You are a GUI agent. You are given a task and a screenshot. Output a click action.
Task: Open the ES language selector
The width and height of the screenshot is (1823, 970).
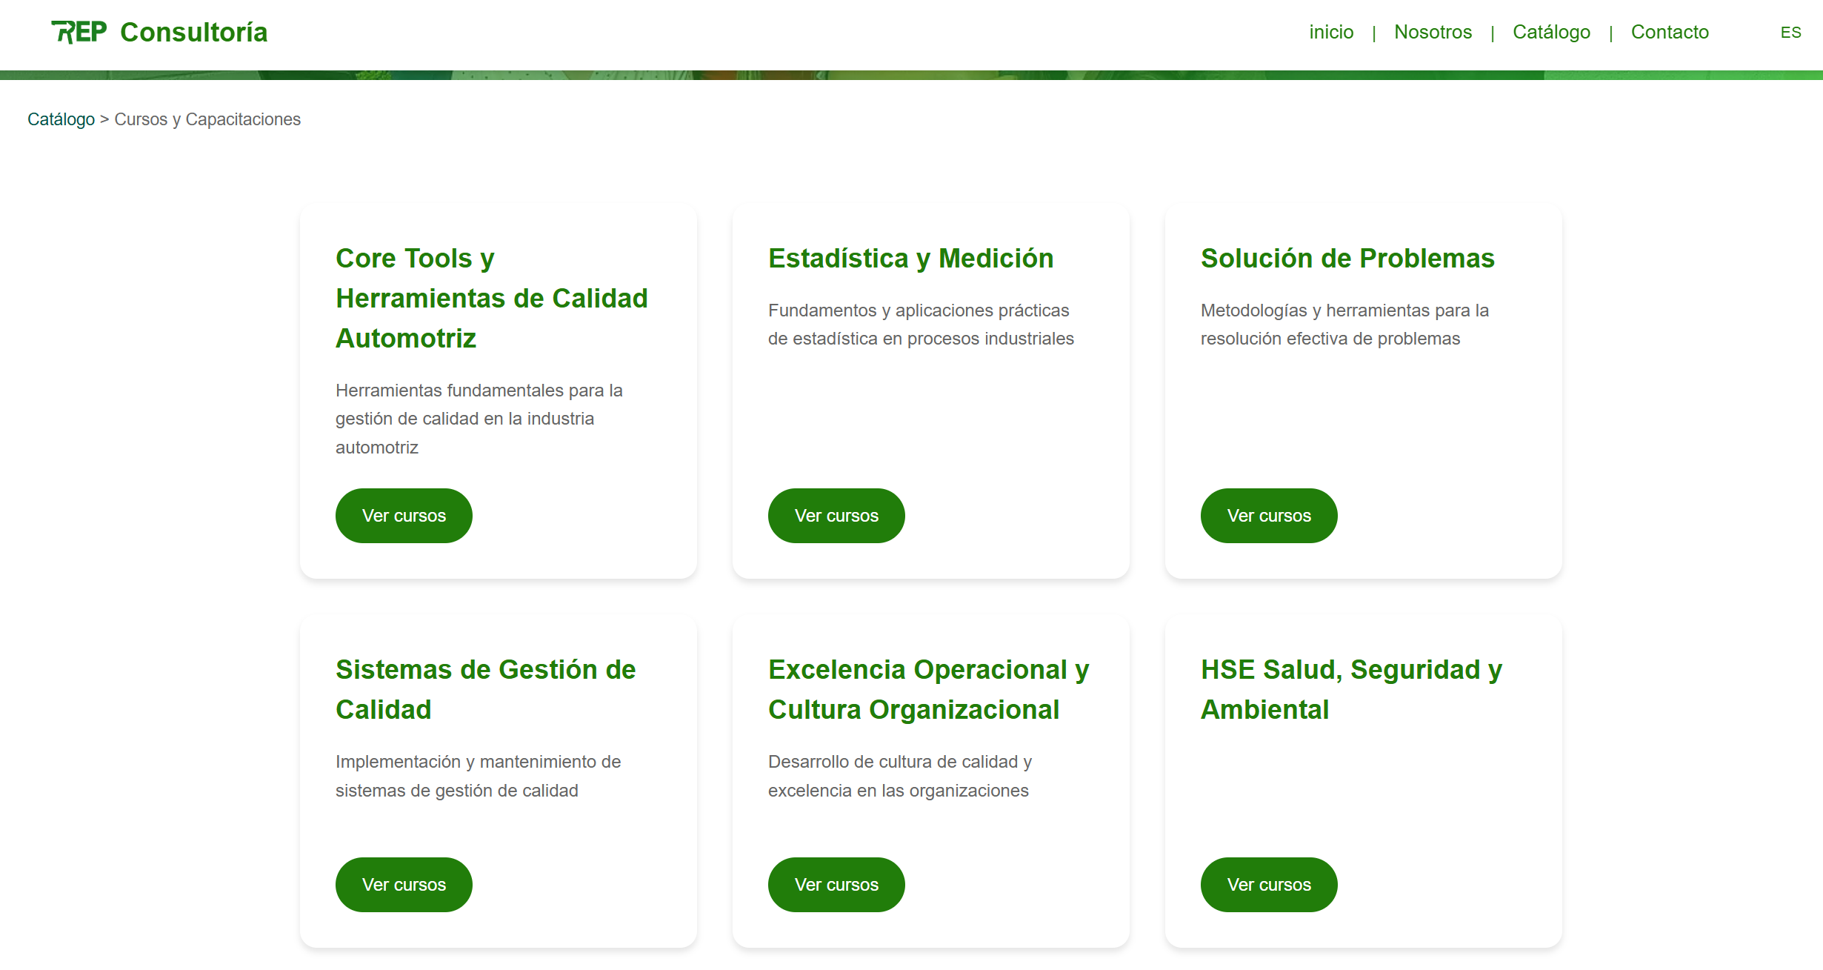pos(1792,32)
